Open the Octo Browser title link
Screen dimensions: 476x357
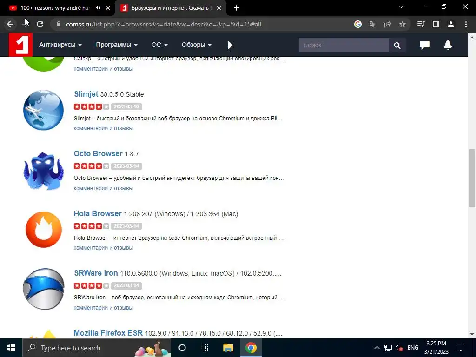98,153
